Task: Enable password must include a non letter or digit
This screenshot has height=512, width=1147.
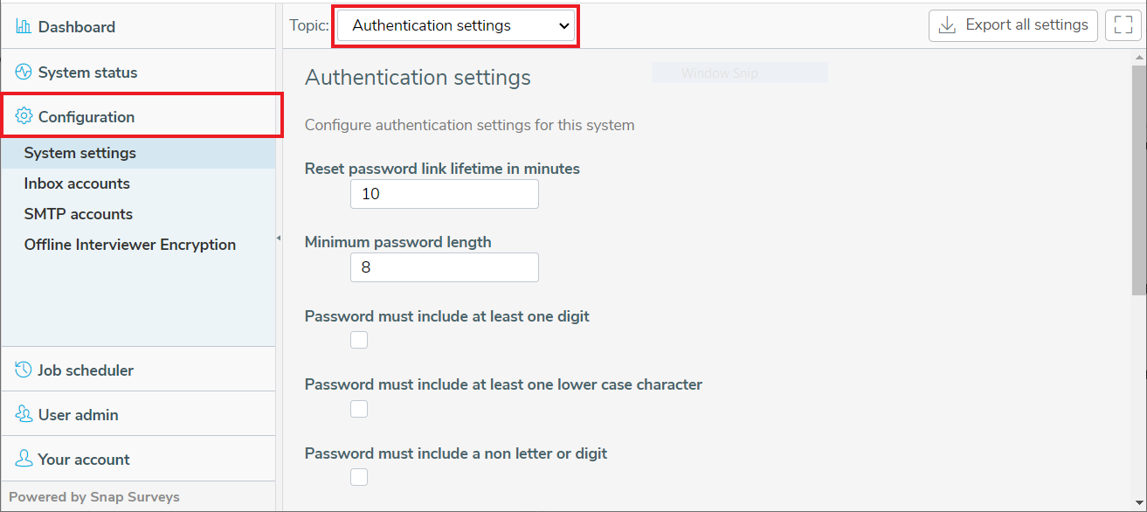Action: 358,476
